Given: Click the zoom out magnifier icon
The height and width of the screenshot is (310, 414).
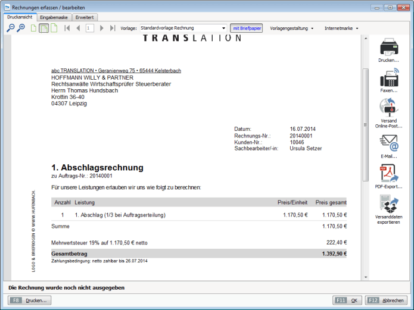Looking at the screenshot, I should click(x=10, y=28).
